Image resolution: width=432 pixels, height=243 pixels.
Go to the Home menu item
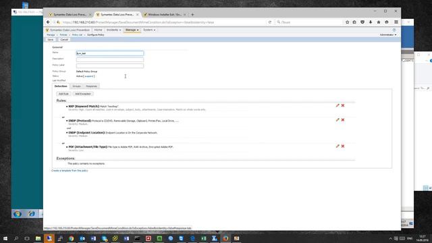pyautogui.click(x=98, y=30)
